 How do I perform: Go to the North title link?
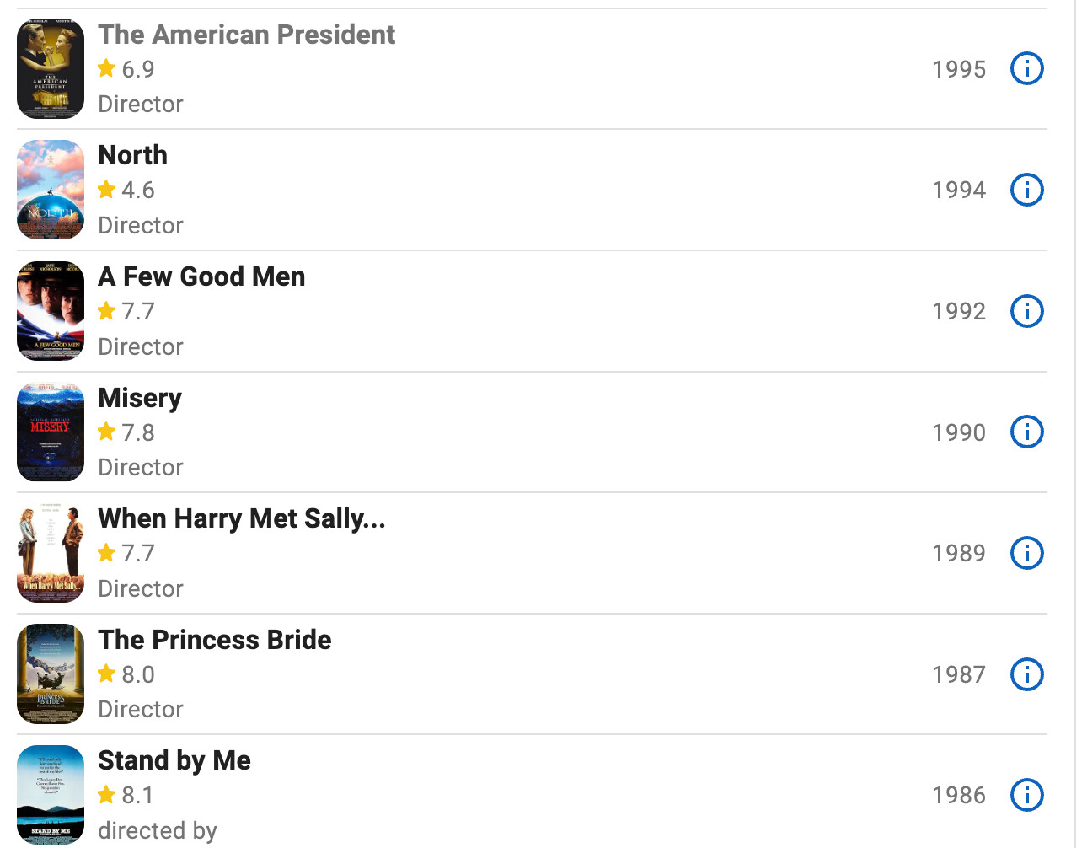132,155
